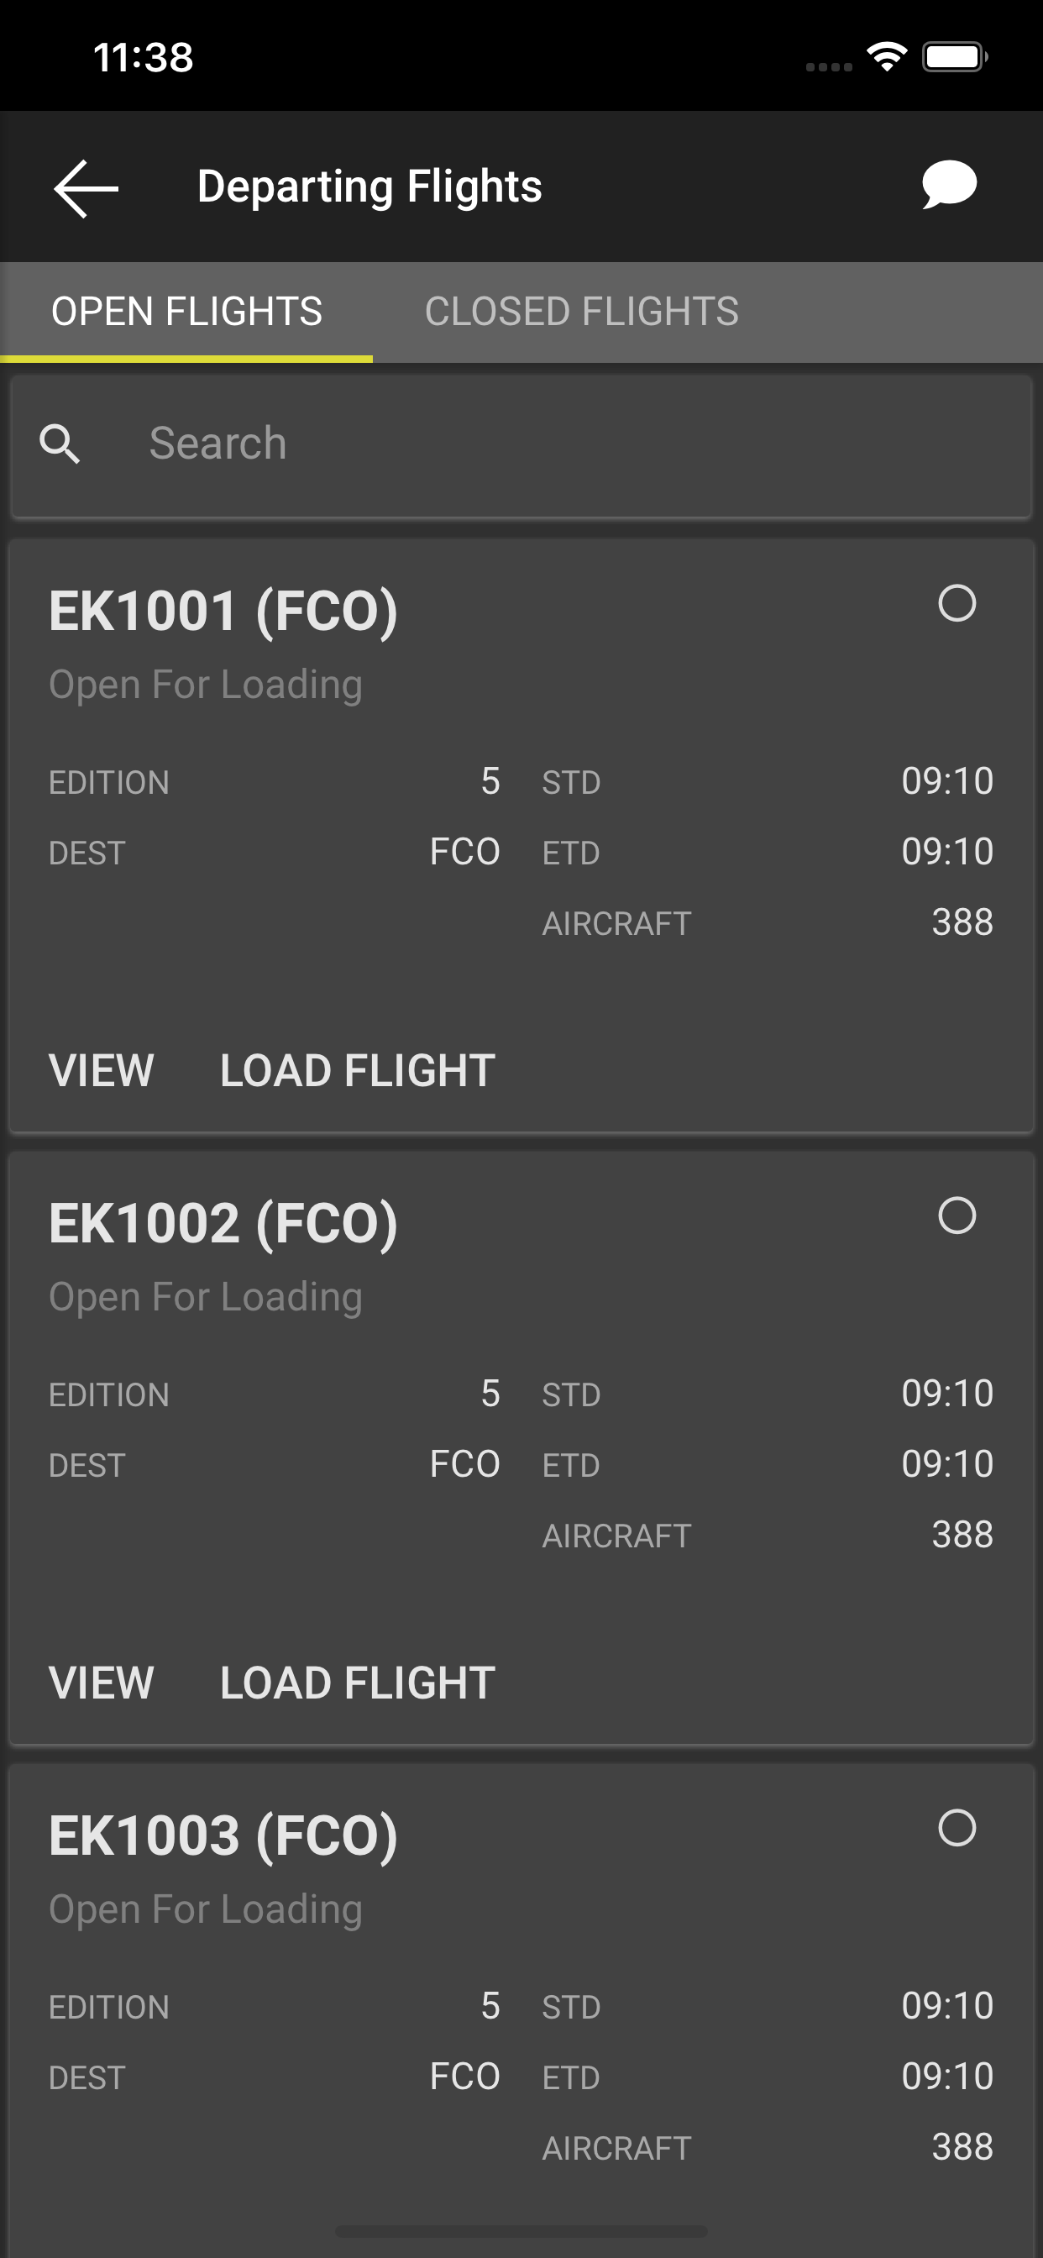This screenshot has height=2258, width=1043.
Task: Focus the Search input field
Action: click(x=521, y=446)
